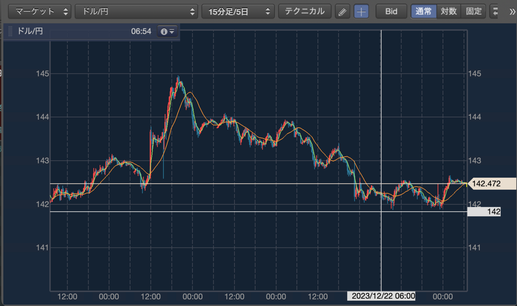
Task: Click the upper white horizontal line at 142.472
Action: point(258,184)
